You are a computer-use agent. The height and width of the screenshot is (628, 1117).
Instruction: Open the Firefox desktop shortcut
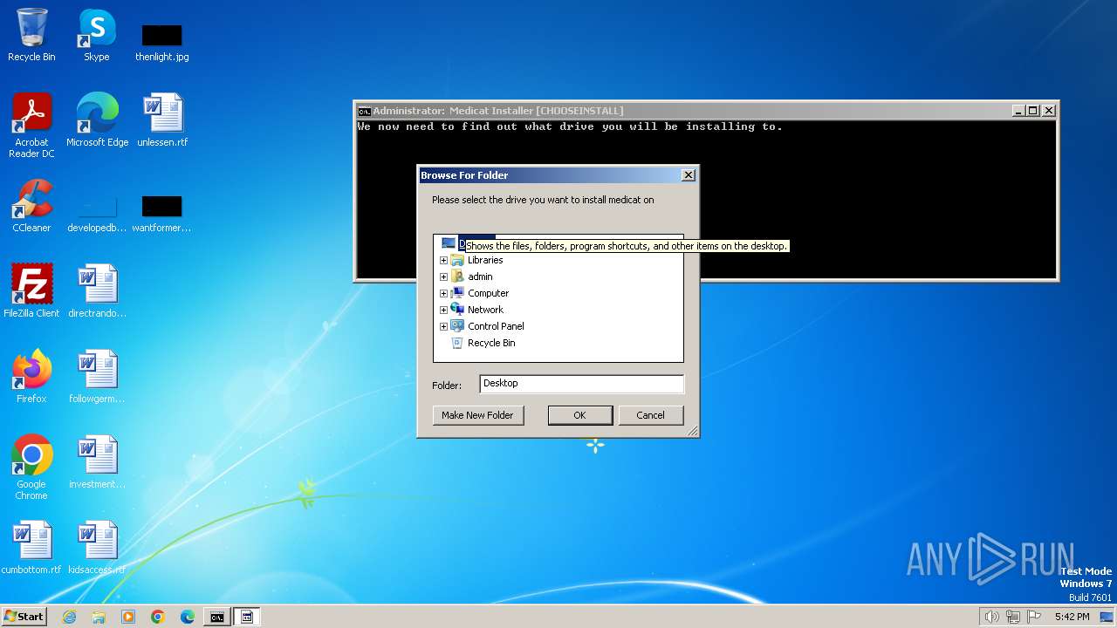point(31,377)
